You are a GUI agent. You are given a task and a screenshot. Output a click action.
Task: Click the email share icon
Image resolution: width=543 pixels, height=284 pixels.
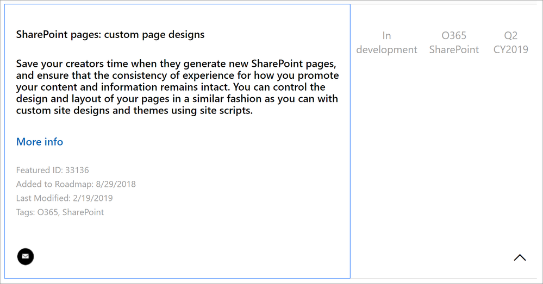click(x=26, y=257)
